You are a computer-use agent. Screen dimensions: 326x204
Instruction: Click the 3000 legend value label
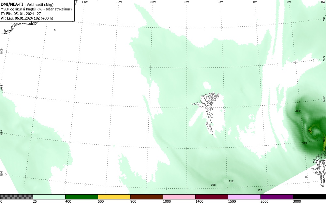tap(297, 201)
